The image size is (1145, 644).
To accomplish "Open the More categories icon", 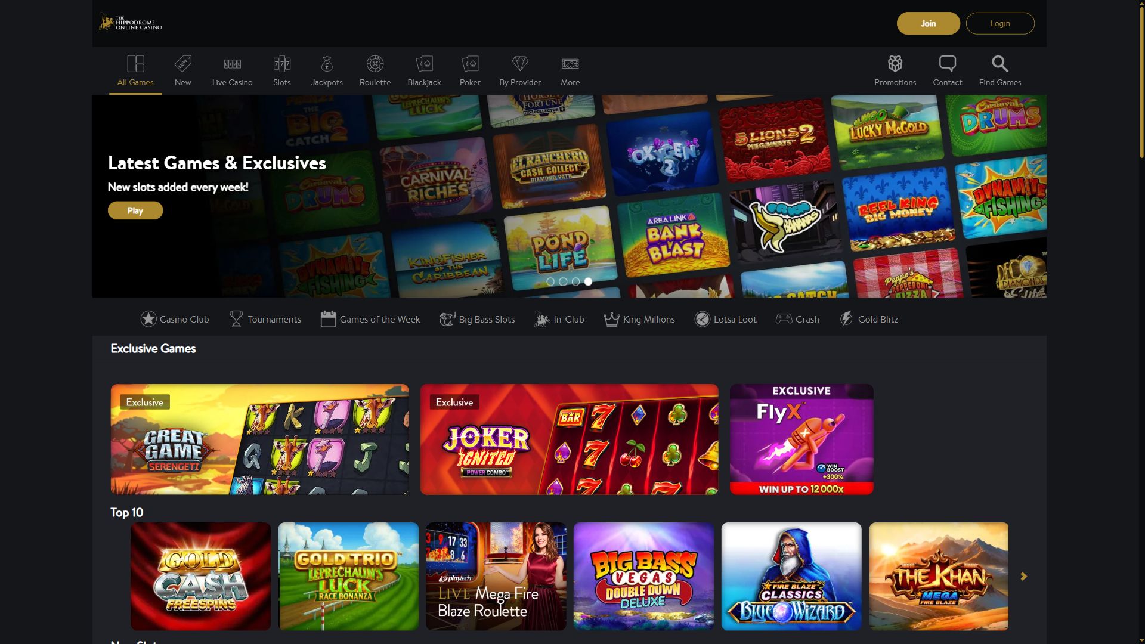I will [570, 64].
